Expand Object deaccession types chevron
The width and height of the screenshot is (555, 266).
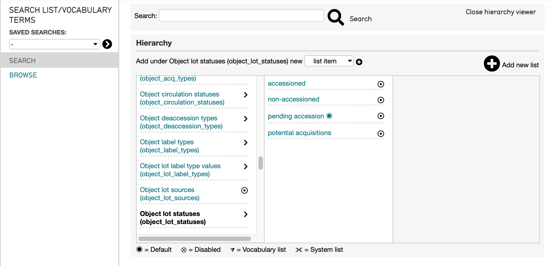tap(245, 119)
